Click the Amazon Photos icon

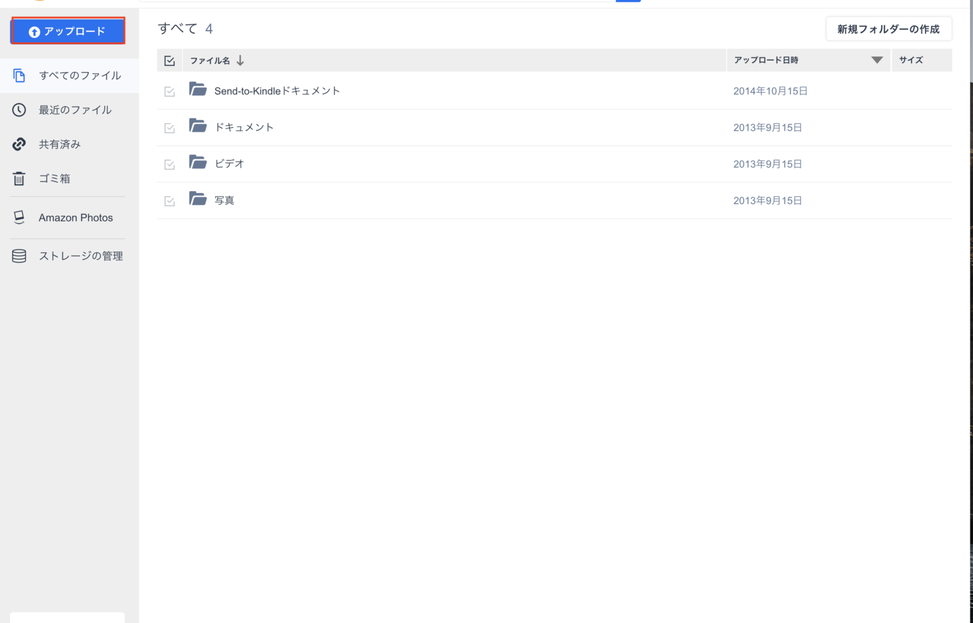pyautogui.click(x=19, y=218)
